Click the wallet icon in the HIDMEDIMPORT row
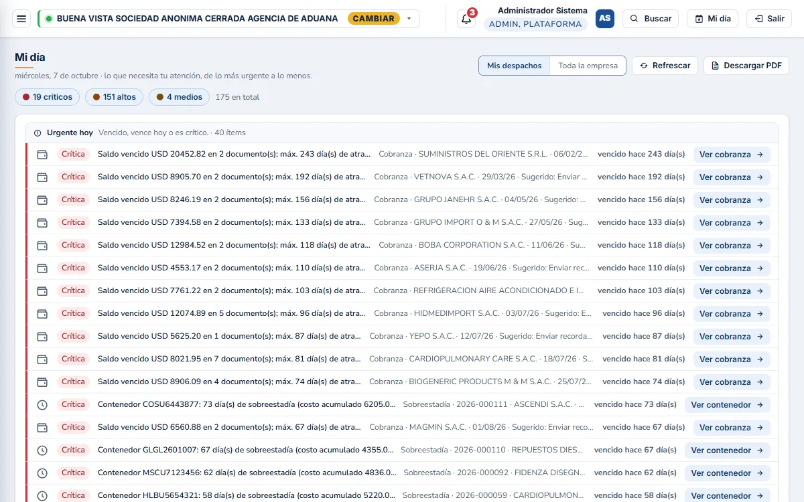804x502 pixels. point(42,314)
